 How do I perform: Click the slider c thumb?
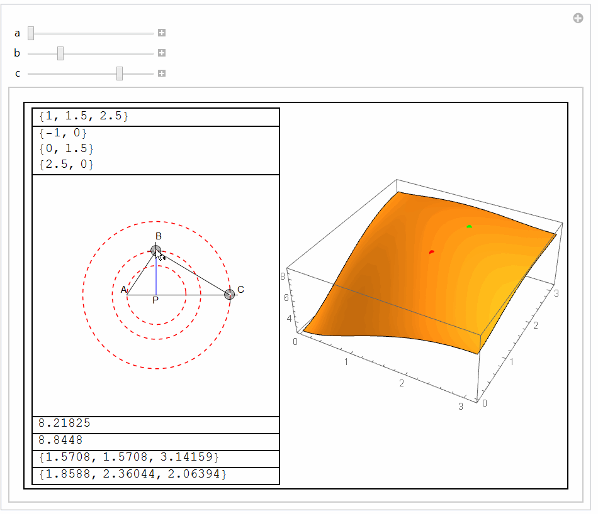pos(120,74)
